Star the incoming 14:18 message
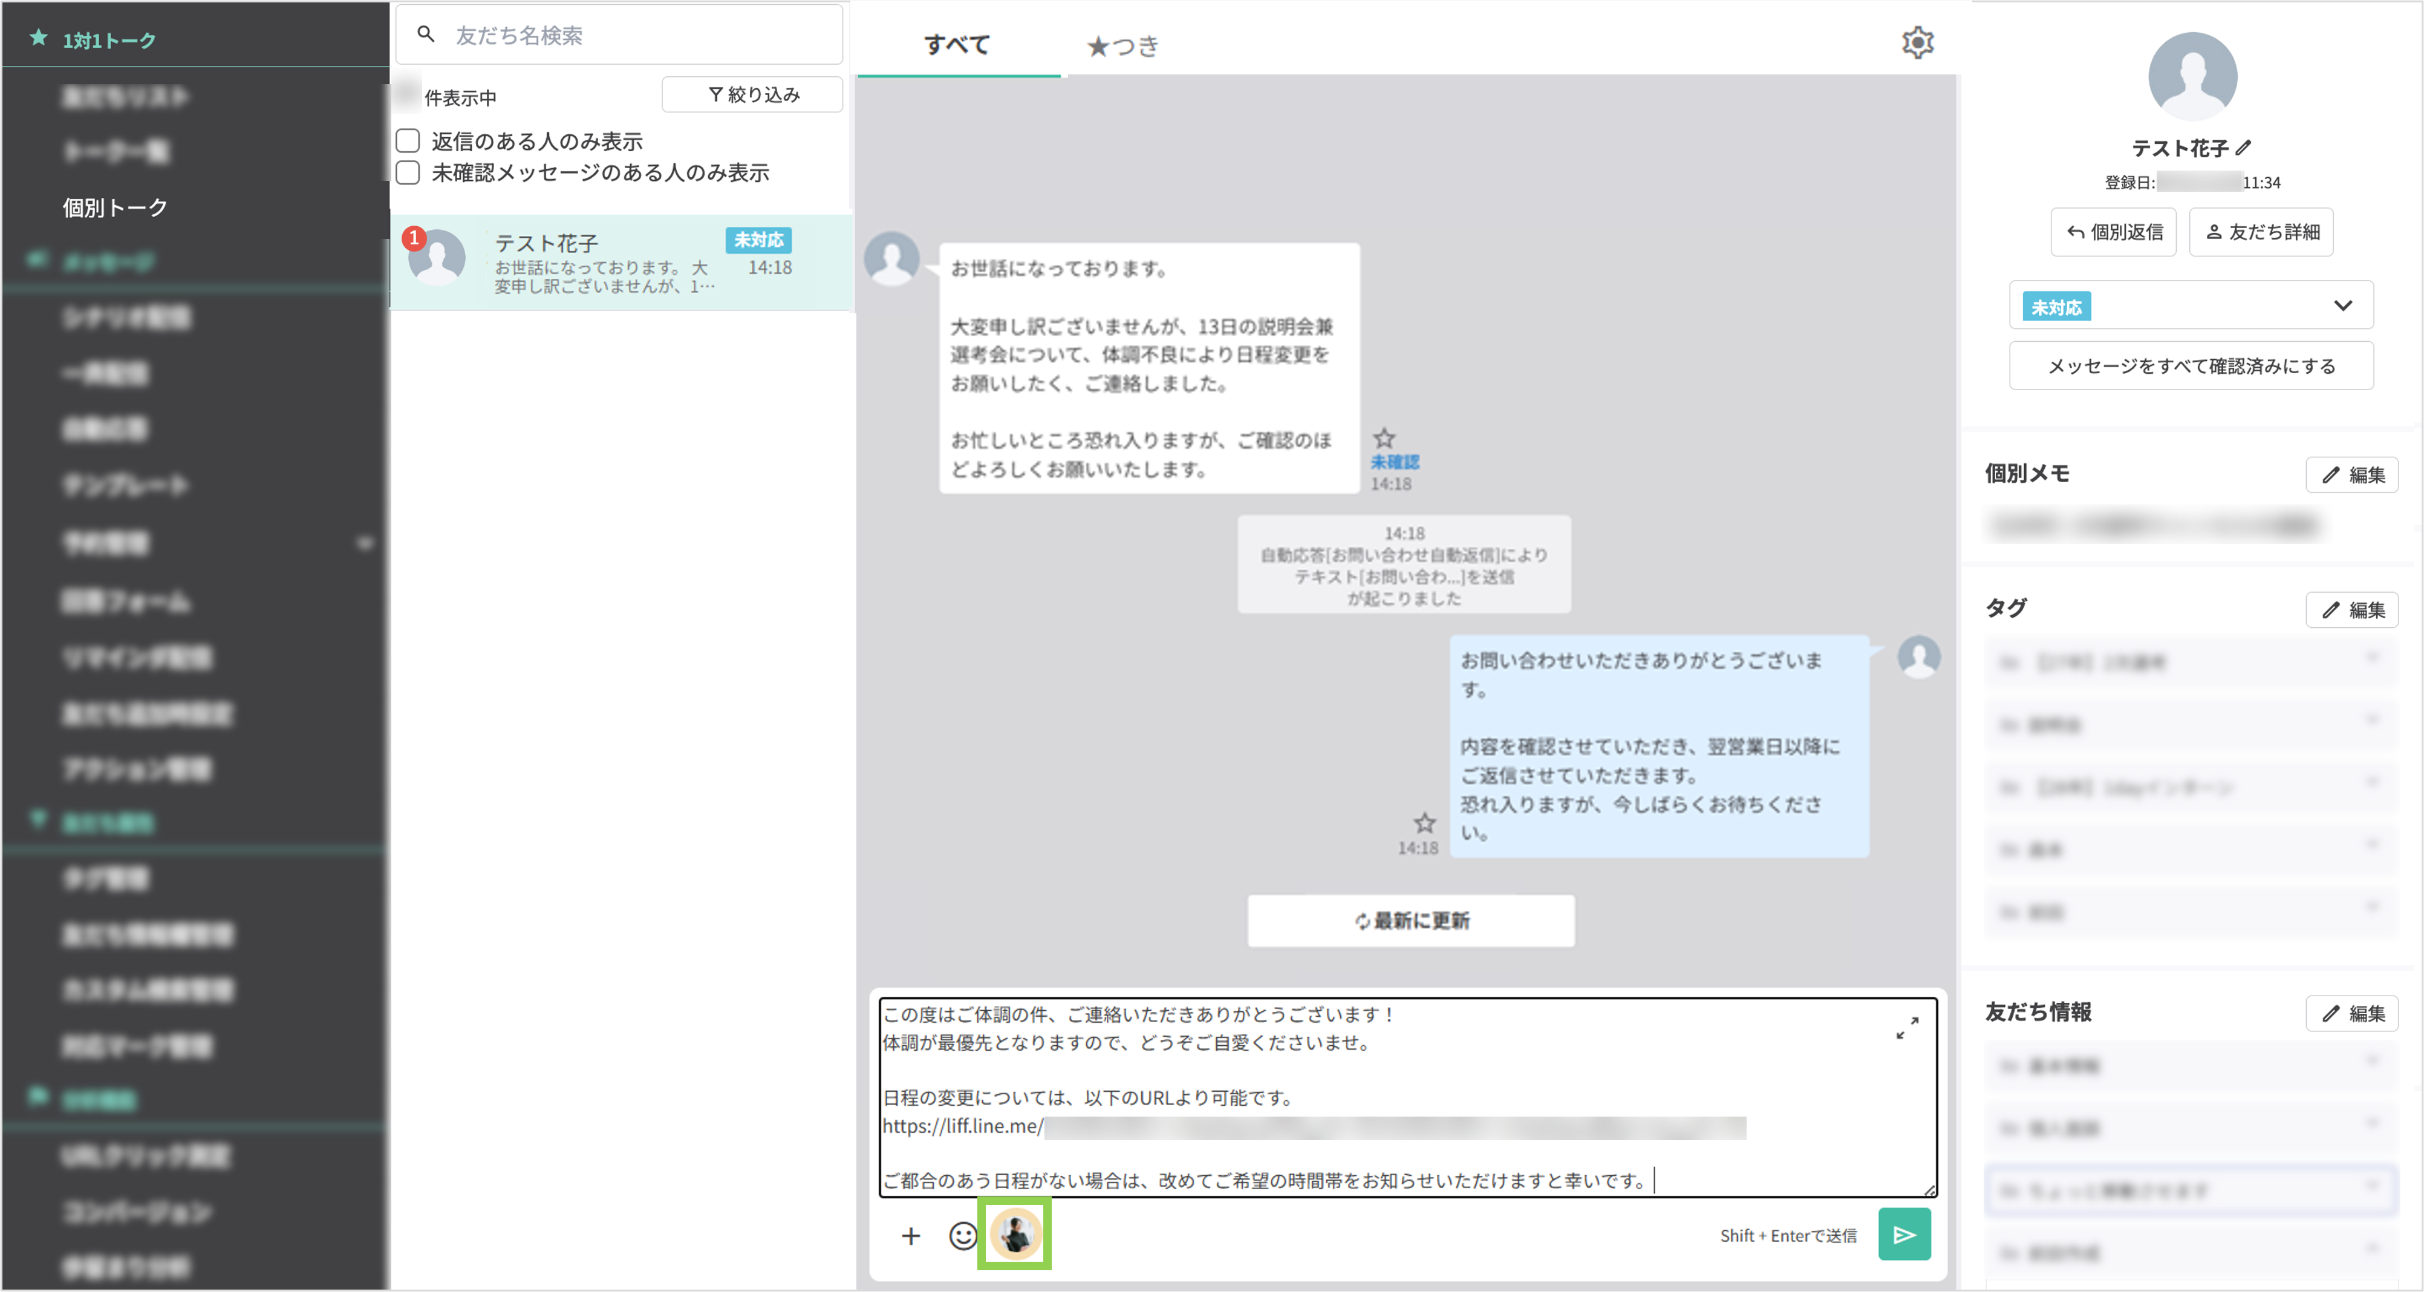This screenshot has width=2424, height=1292. (1384, 437)
